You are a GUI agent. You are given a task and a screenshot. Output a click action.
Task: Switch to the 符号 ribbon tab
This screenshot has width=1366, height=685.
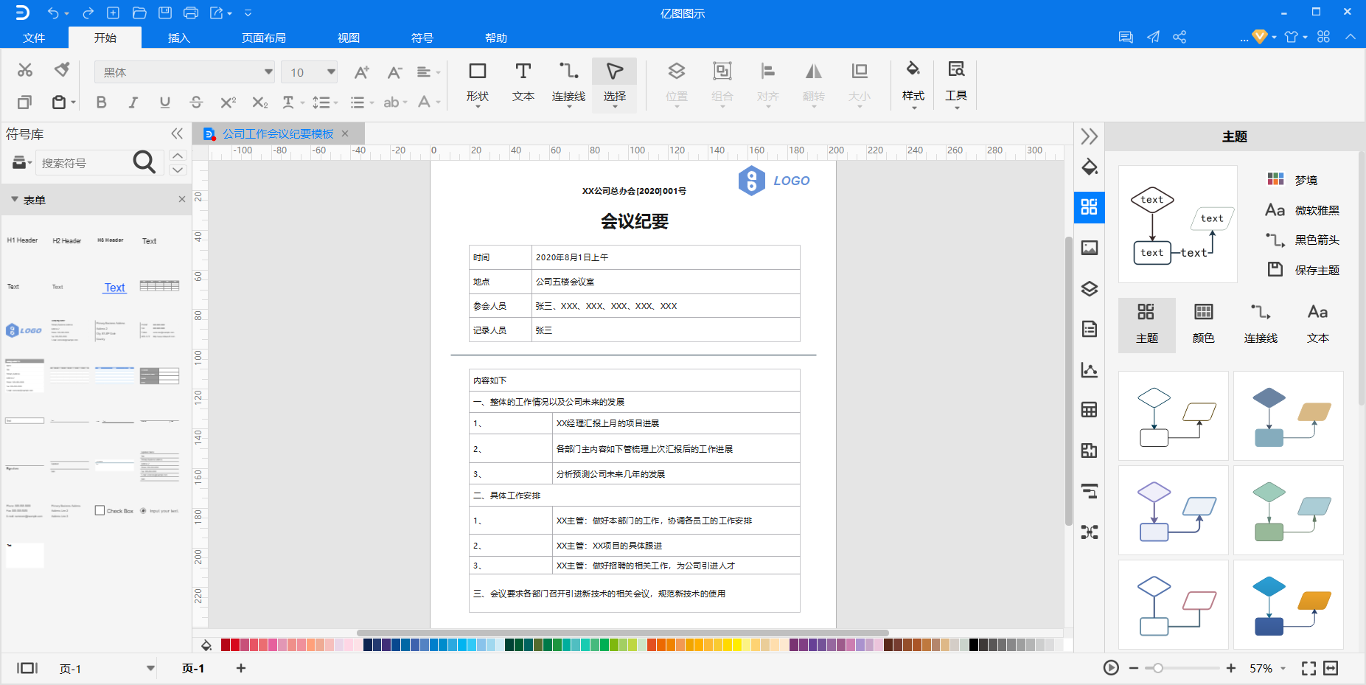click(x=422, y=38)
